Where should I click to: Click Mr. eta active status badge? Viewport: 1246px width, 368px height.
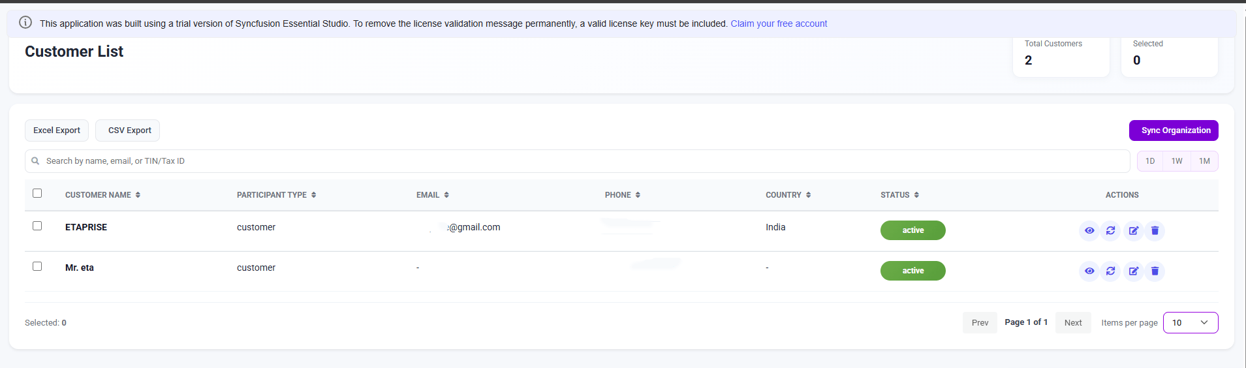913,271
